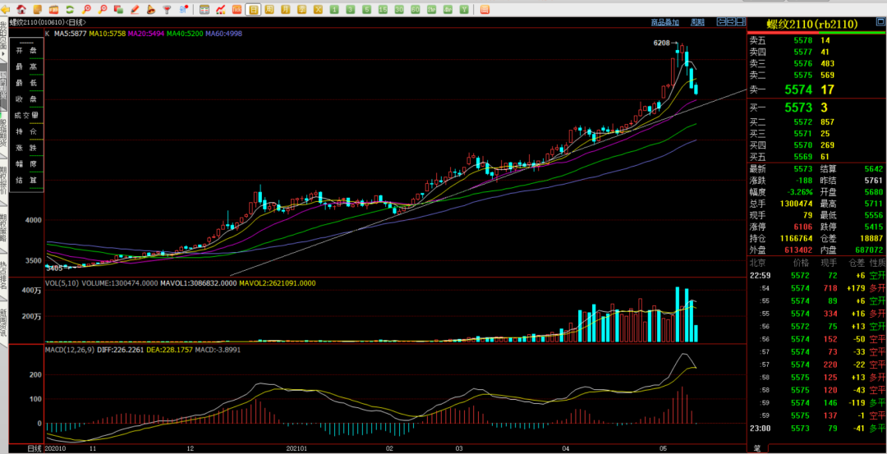Click the 商品叠加 overlay link
The height and width of the screenshot is (454, 887).
[x=664, y=22]
